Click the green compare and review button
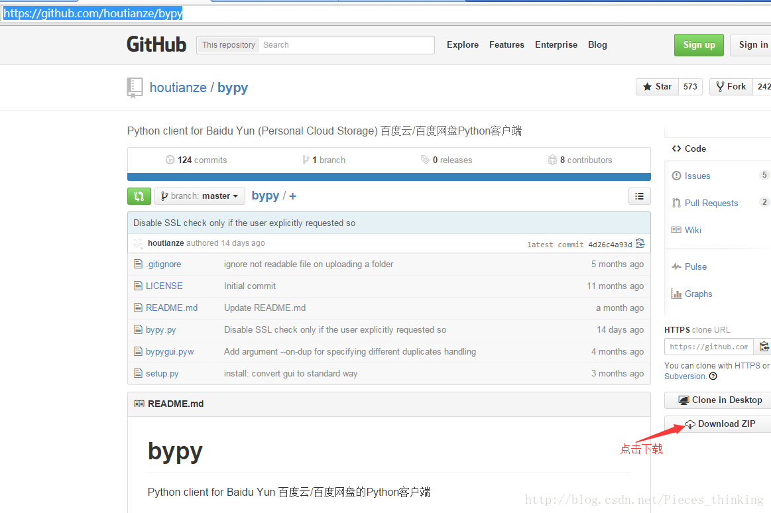This screenshot has width=771, height=513. click(x=139, y=196)
